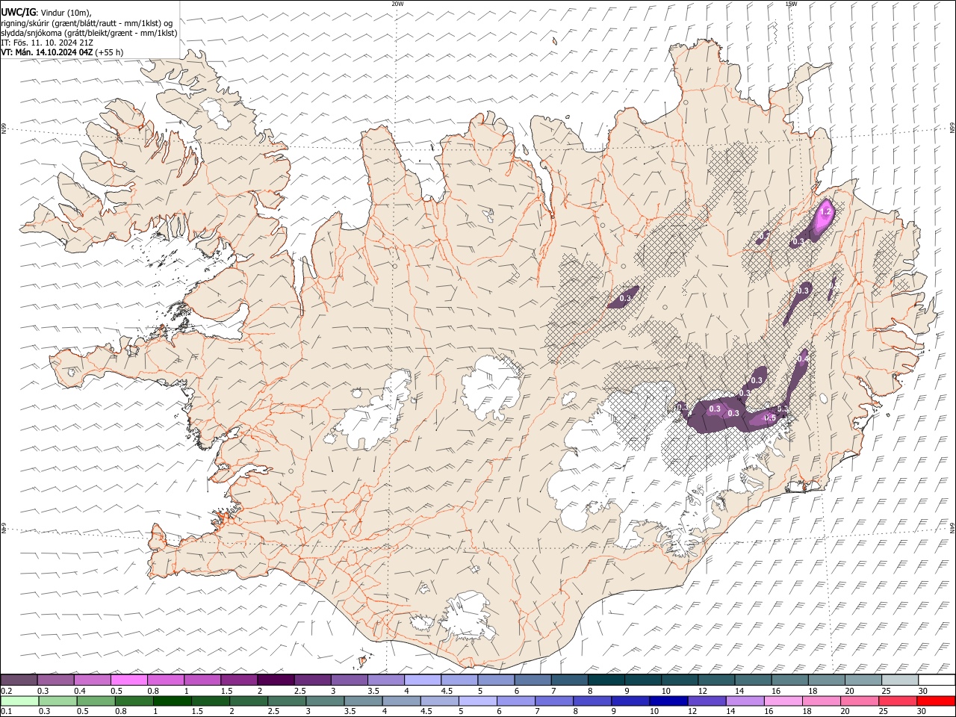The image size is (956, 717).
Task: Select the darkest green swatch labeled 1, lower scale
Action: pyautogui.click(x=172, y=701)
